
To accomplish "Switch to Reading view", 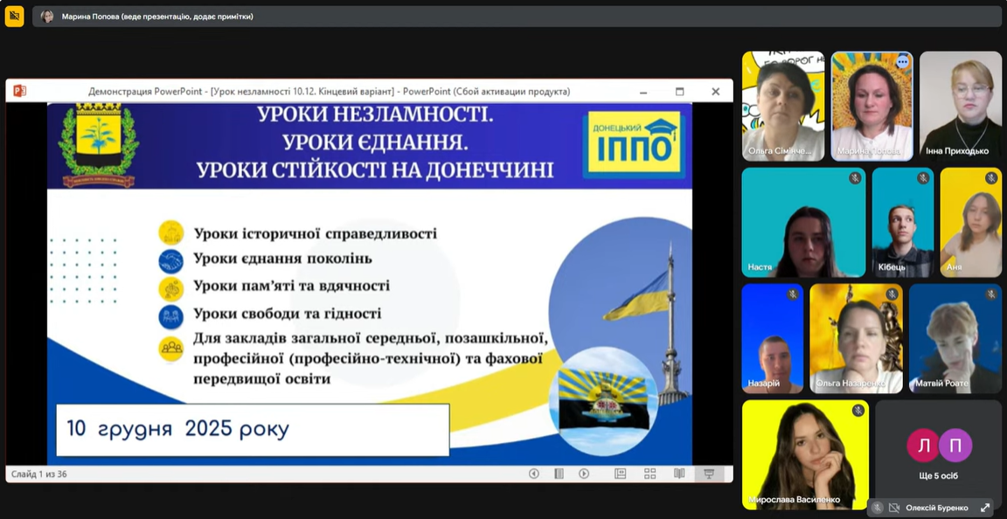I will (x=679, y=474).
